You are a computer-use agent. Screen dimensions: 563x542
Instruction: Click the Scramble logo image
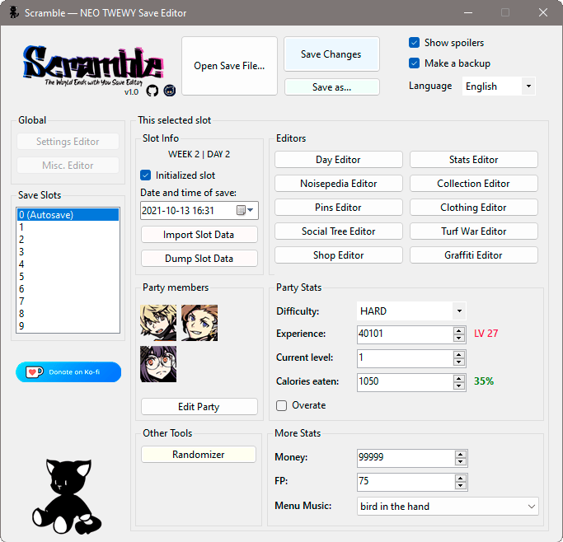coord(93,67)
